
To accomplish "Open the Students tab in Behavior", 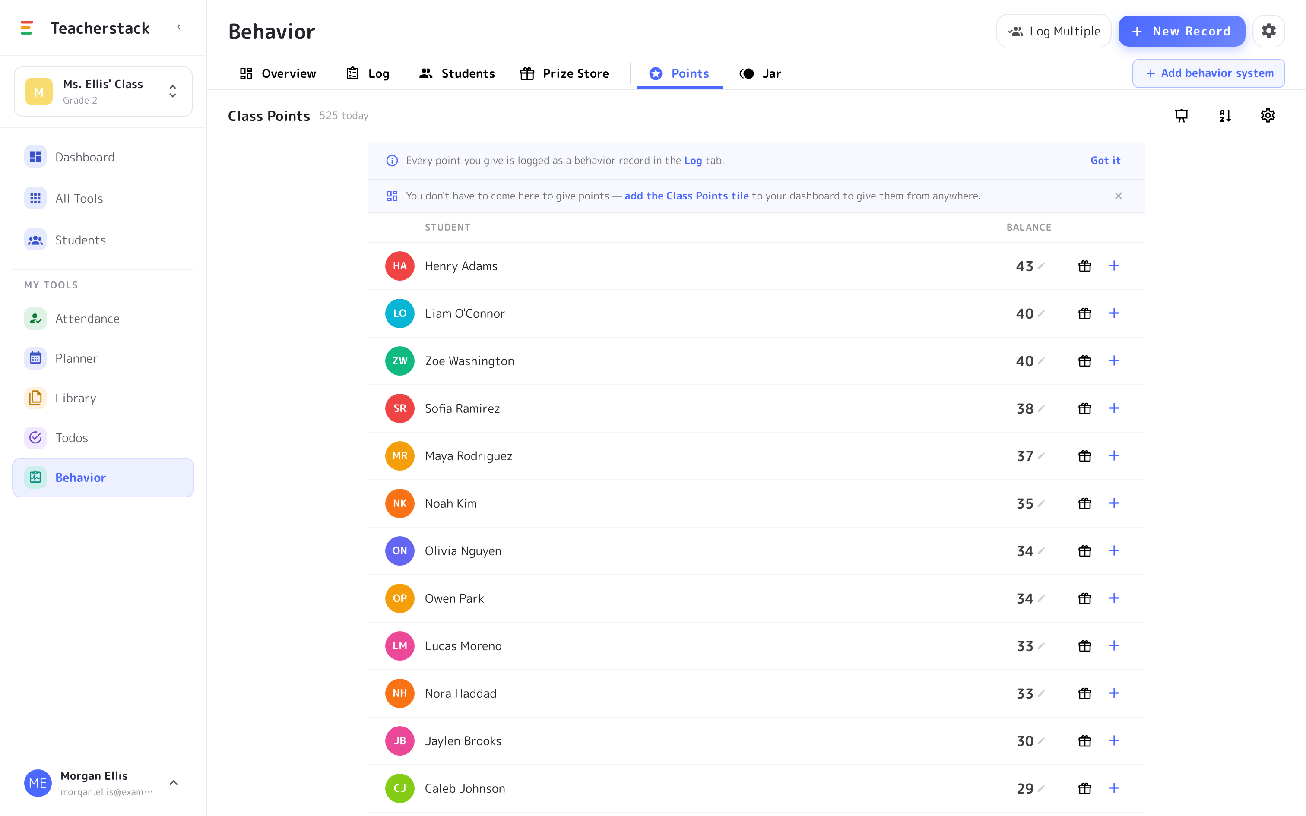I will tap(457, 74).
